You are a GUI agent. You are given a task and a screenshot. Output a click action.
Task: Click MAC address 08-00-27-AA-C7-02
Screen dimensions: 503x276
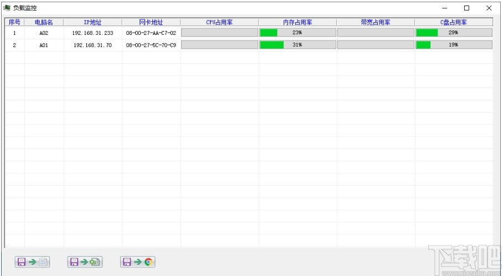click(151, 33)
